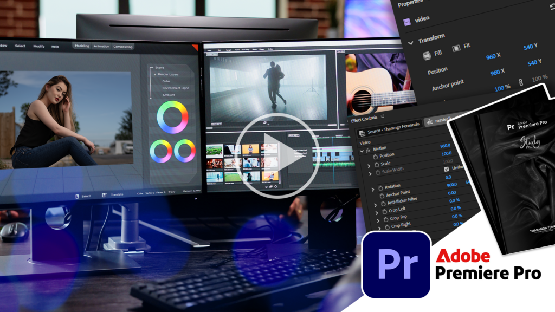This screenshot has height=312, width=555.
Task: Open the Effect Controls panel menu icon
Action: (383, 116)
